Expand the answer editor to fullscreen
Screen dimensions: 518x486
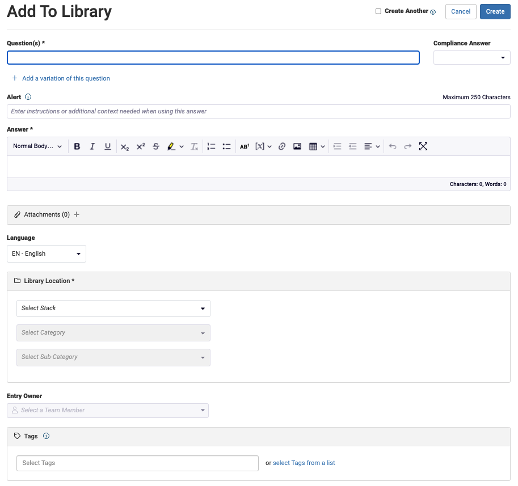423,146
